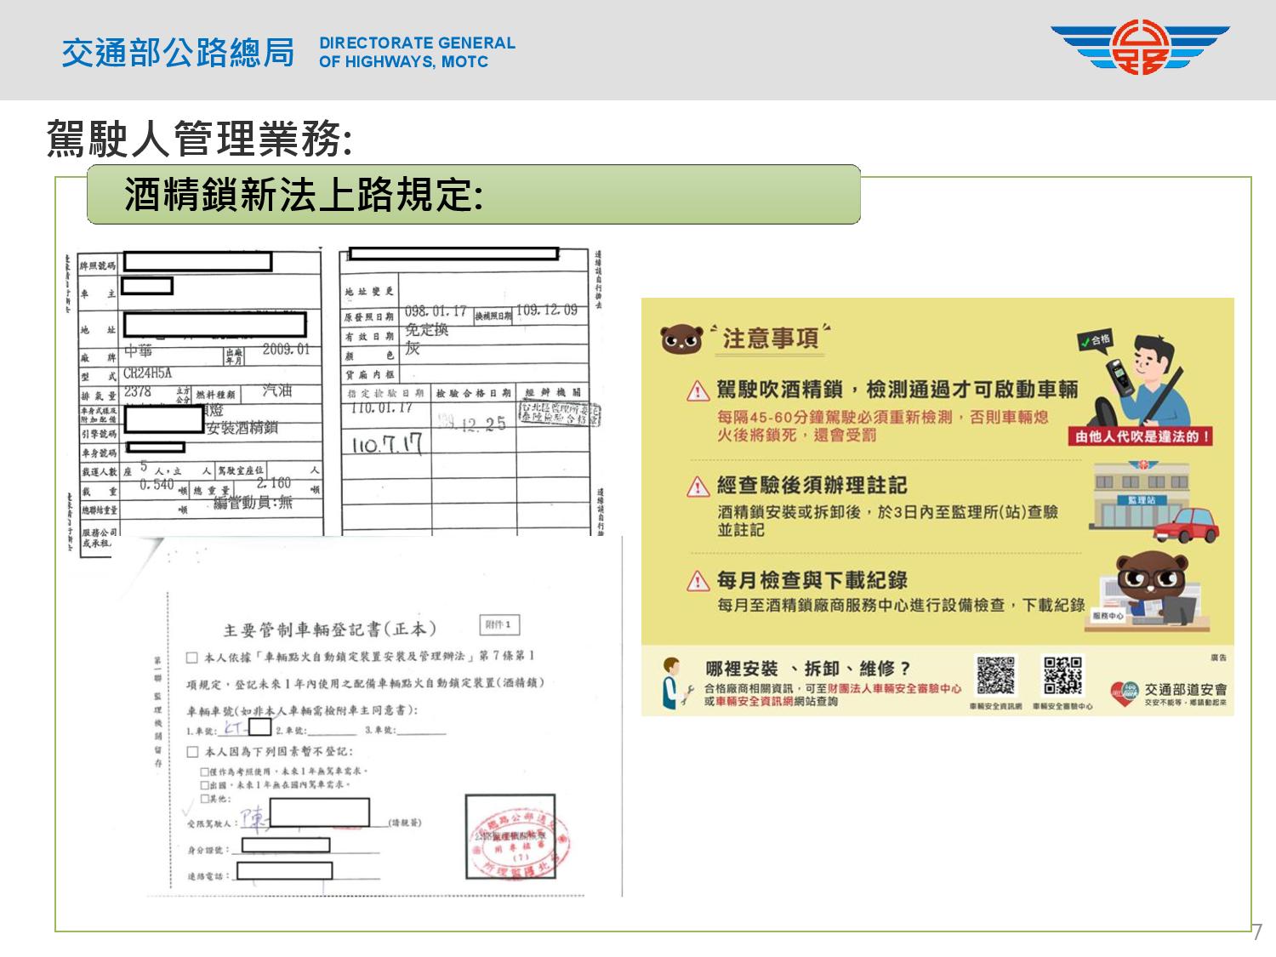Click the 廣告 label on infographic
The width and height of the screenshot is (1276, 957).
[1218, 658]
